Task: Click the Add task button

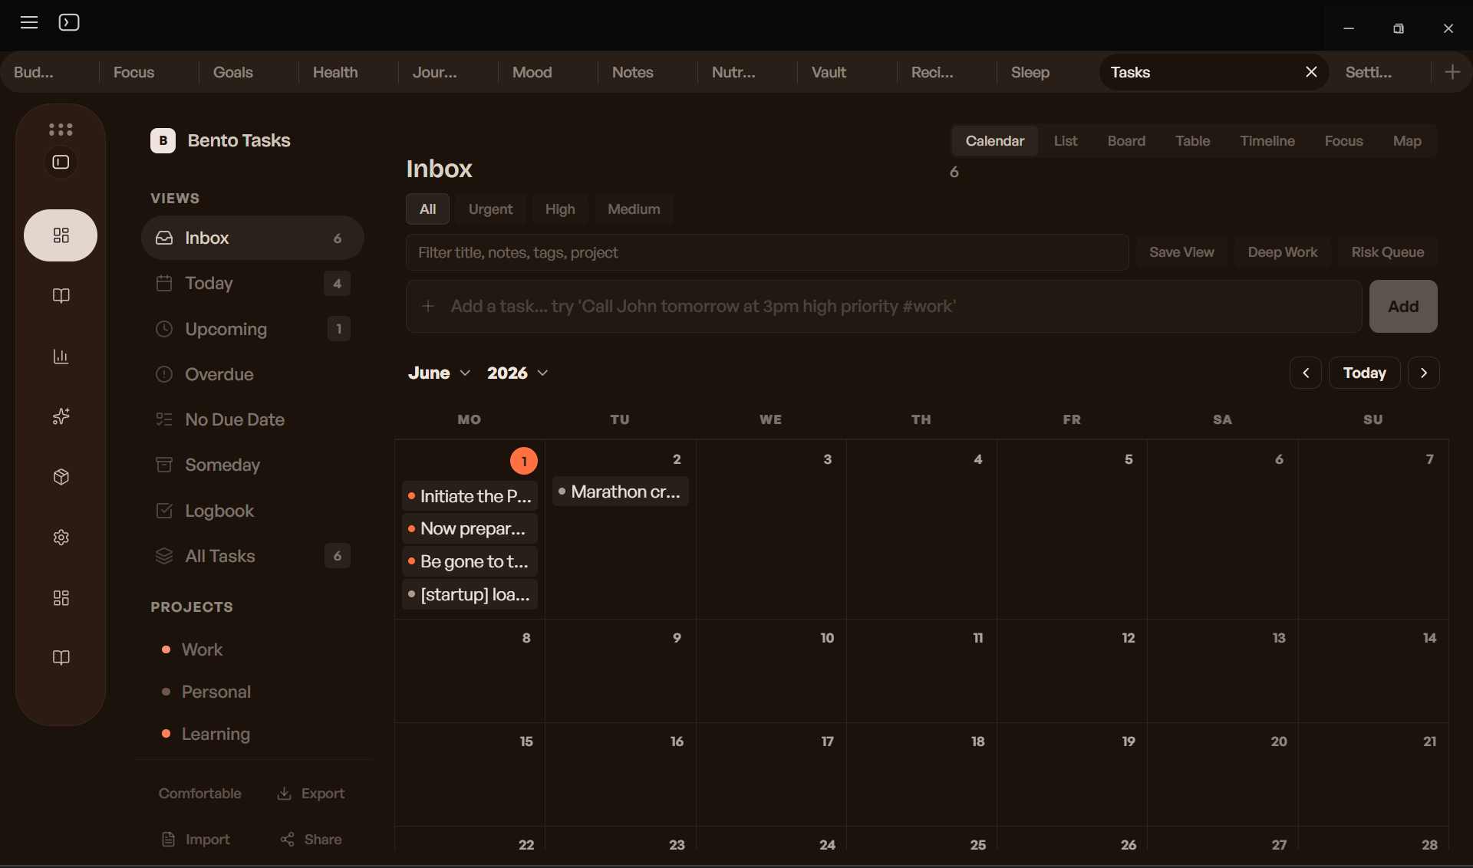Action: (x=1403, y=306)
